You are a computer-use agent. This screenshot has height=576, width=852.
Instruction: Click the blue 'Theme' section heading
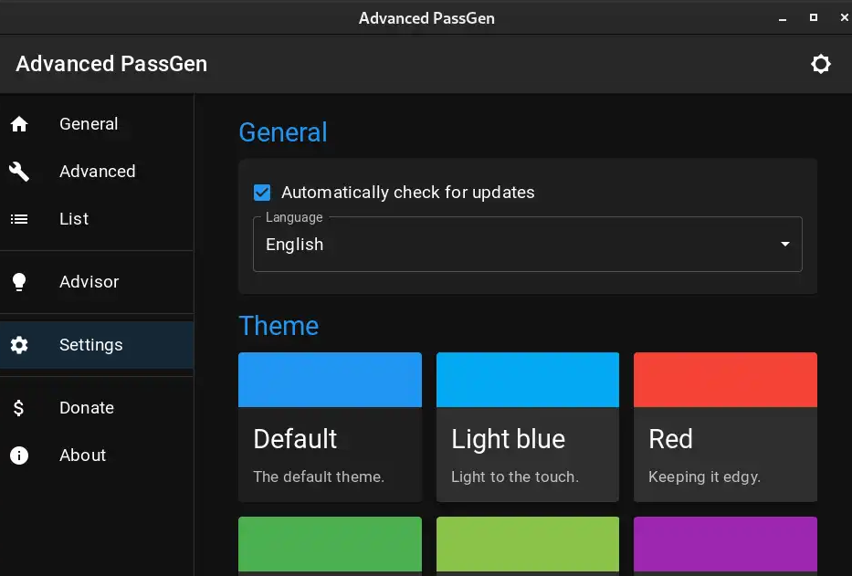coord(279,326)
